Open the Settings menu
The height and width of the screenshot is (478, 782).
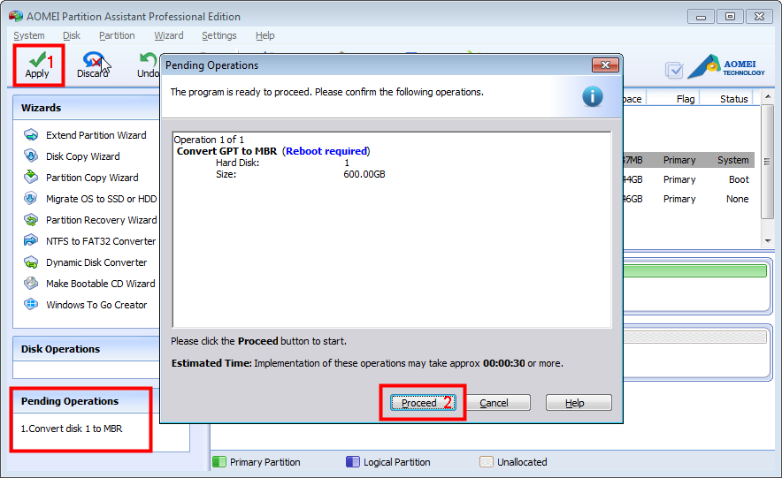[x=218, y=35]
